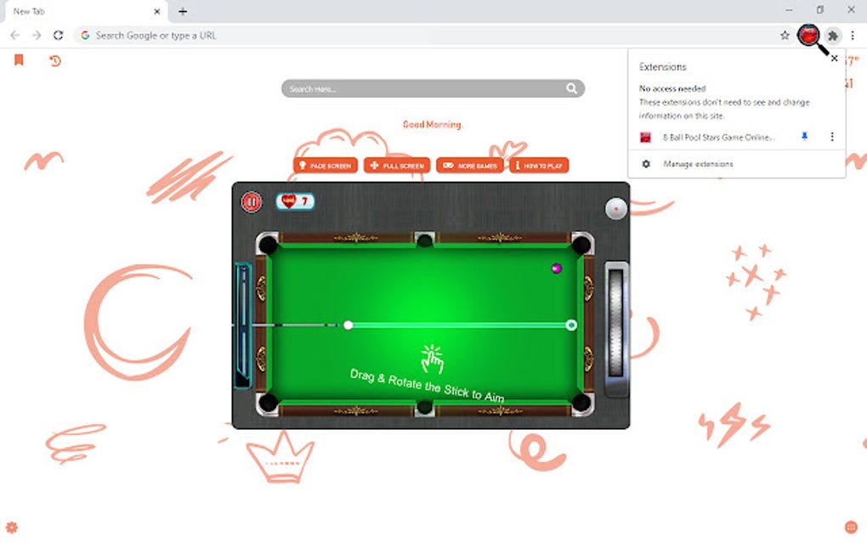Open MORE GAMES

pyautogui.click(x=471, y=165)
